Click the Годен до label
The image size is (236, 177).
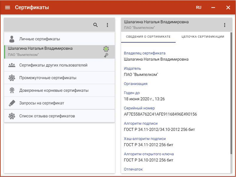[132, 93]
